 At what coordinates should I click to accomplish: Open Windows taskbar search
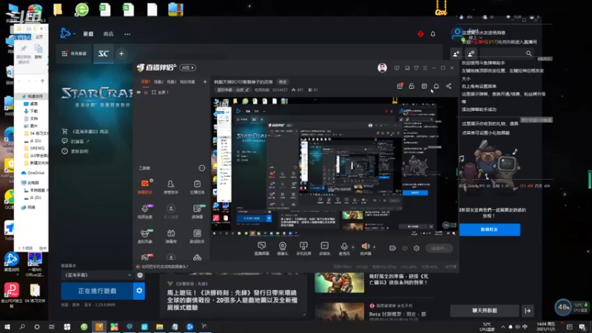(x=22, y=326)
